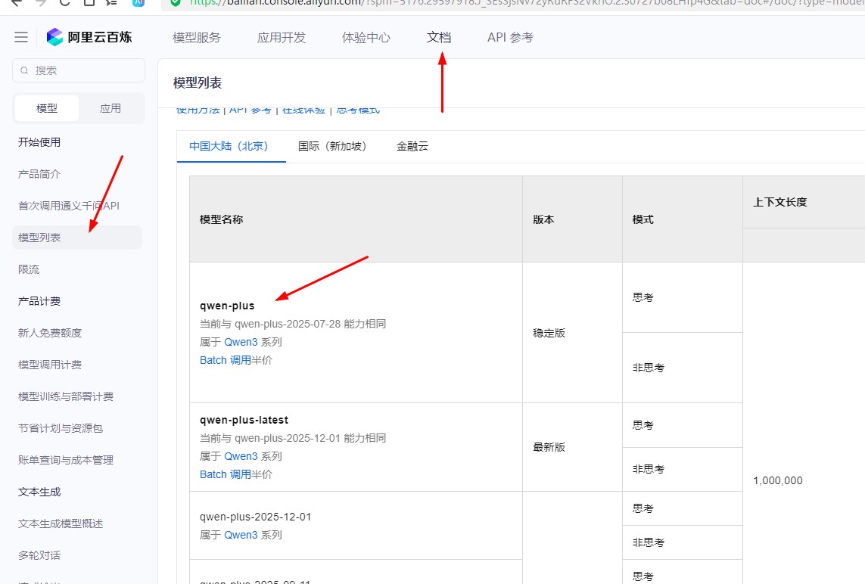Image resolution: width=865 pixels, height=584 pixels.
Task: Open the 应用开发 top navigation item
Action: click(x=282, y=38)
